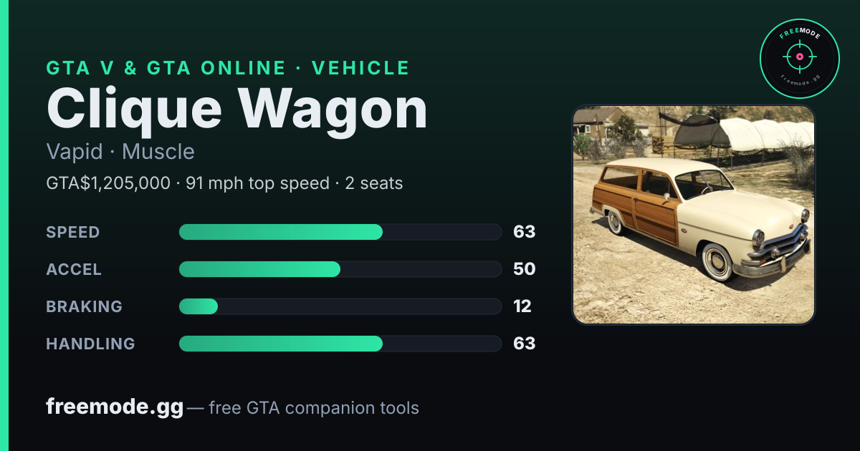Click the freemode.gg site name
Viewport: 860px width, 451px height.
tap(115, 407)
